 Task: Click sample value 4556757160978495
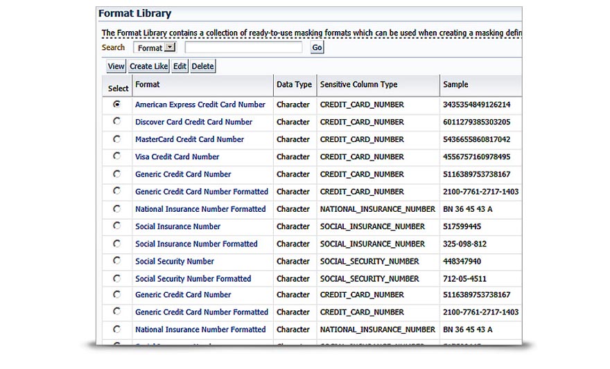477,157
